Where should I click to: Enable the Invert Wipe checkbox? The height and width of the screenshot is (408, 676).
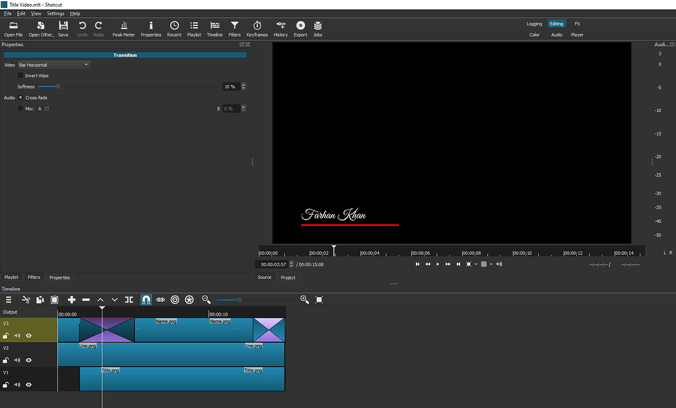20,75
